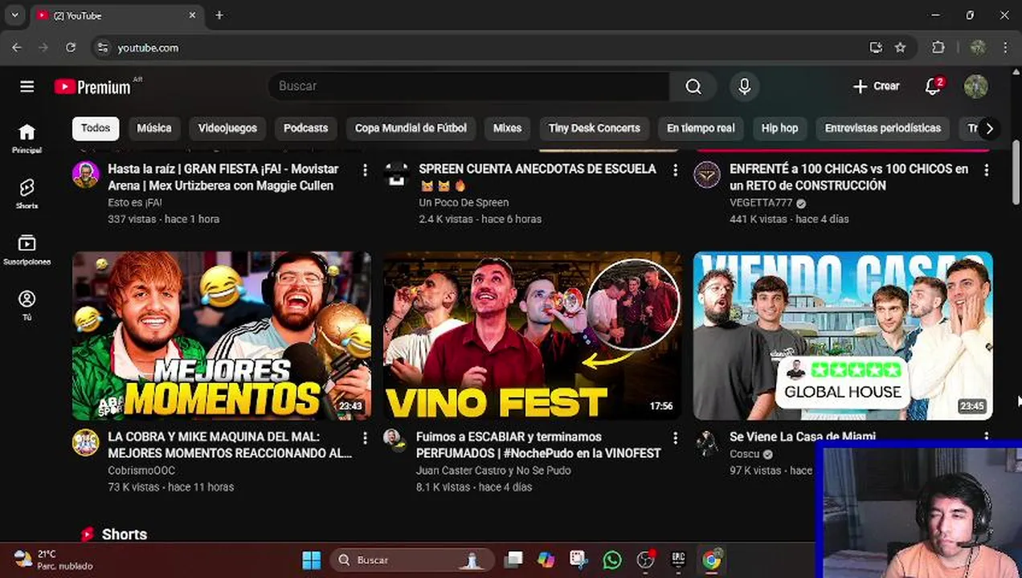Open the MEJORES MOMENTOS video thumbnail

click(x=222, y=336)
